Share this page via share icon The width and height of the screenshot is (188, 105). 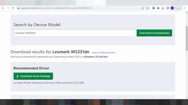click(143, 8)
